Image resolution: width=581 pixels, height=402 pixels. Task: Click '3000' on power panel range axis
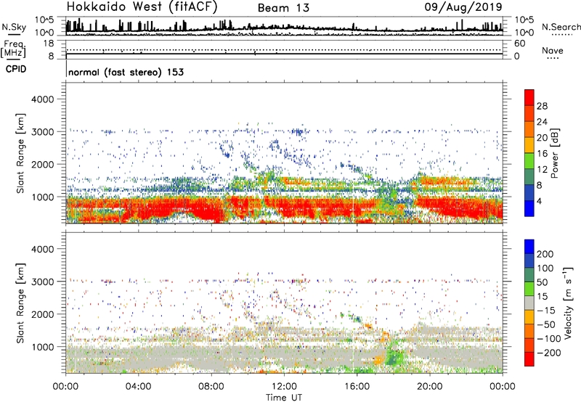(42, 132)
